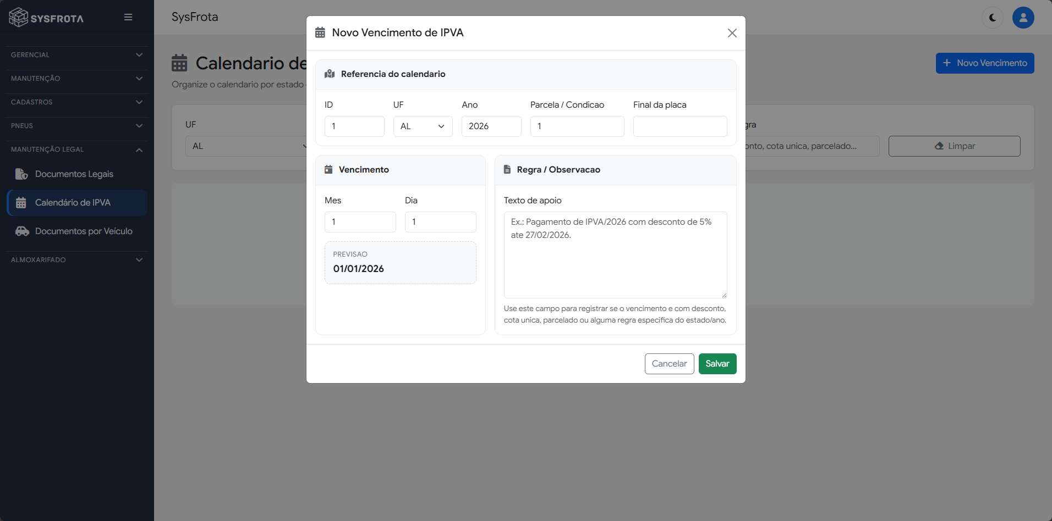Expand the Almoxarifado menu section

pos(76,260)
